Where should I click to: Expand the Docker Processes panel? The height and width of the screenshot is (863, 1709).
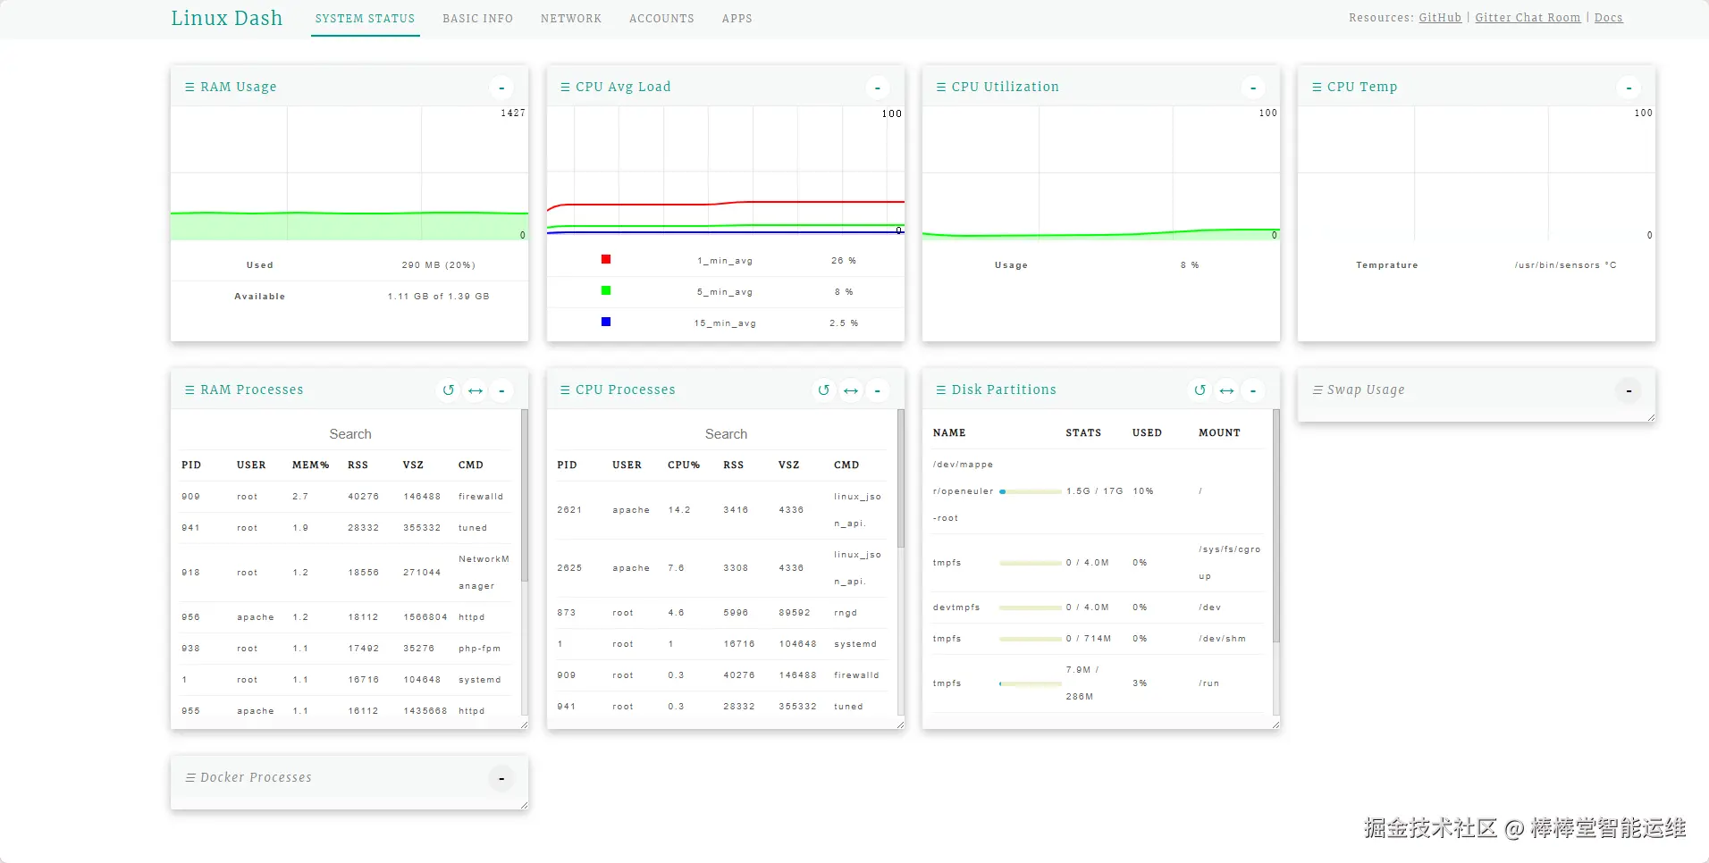501,778
